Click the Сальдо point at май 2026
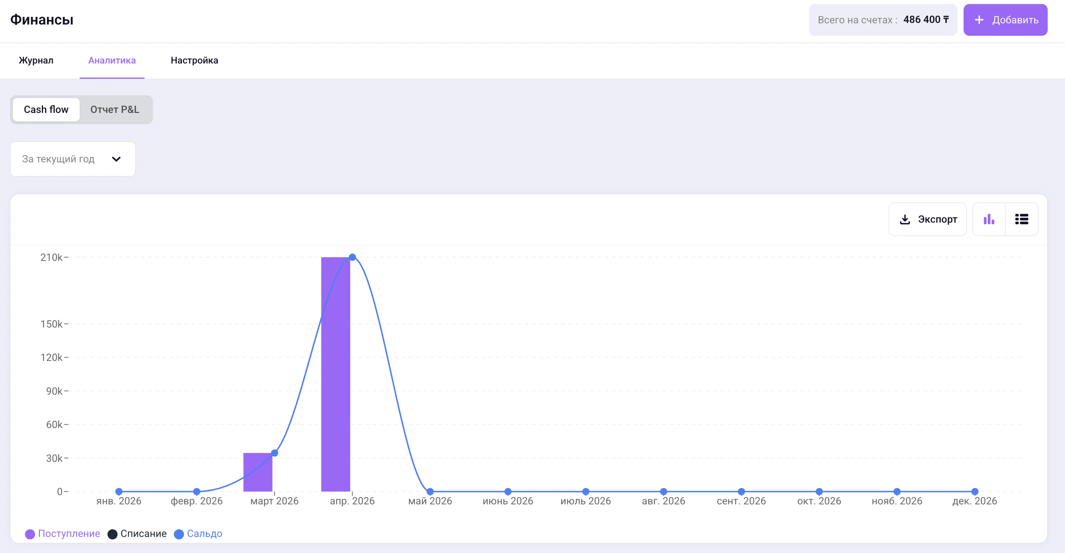The image size is (1065, 553). point(430,491)
